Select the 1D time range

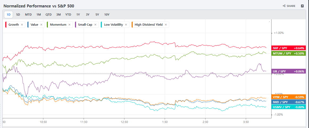point(9,15)
